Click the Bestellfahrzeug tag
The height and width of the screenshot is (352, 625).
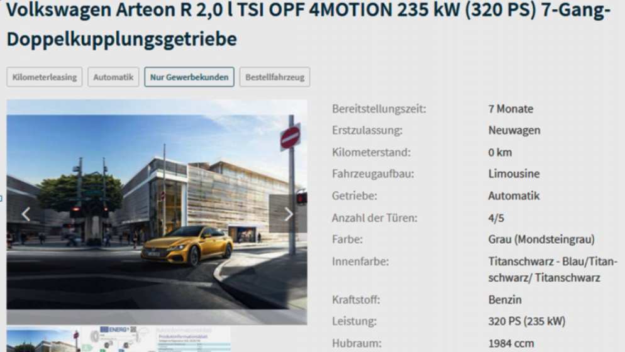point(275,77)
